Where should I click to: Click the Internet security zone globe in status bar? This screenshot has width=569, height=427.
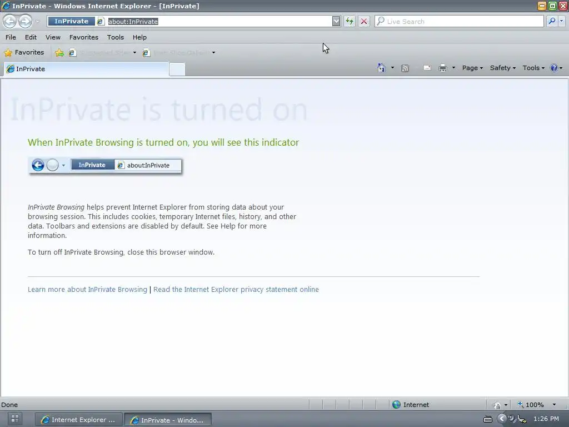click(396, 405)
